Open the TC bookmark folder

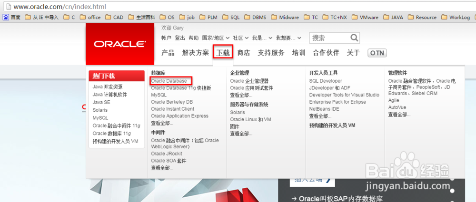[x=311, y=17]
